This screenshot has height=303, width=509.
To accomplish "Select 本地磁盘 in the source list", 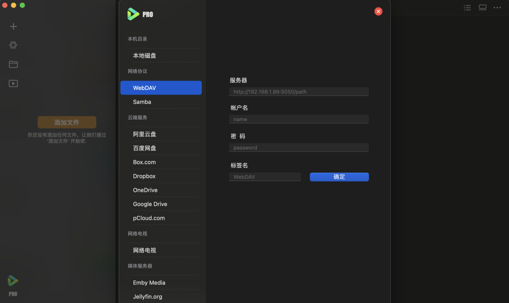I will [x=161, y=56].
